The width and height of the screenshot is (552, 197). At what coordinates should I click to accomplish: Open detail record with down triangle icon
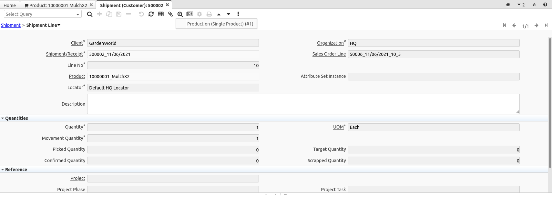(x=229, y=14)
